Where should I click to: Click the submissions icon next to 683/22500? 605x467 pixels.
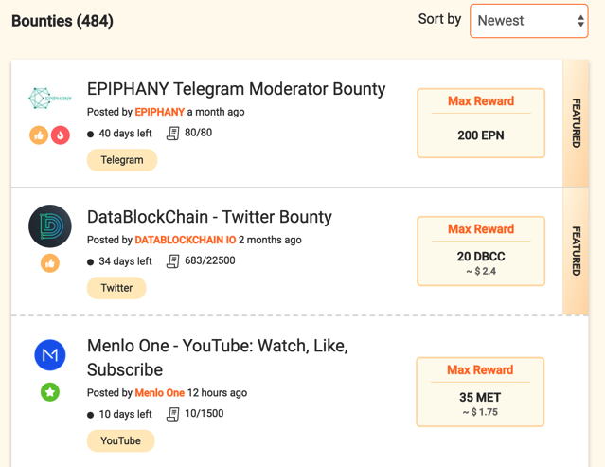[173, 261]
